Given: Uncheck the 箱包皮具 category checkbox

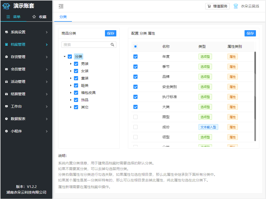Looking at the screenshot, I should 76,93.
